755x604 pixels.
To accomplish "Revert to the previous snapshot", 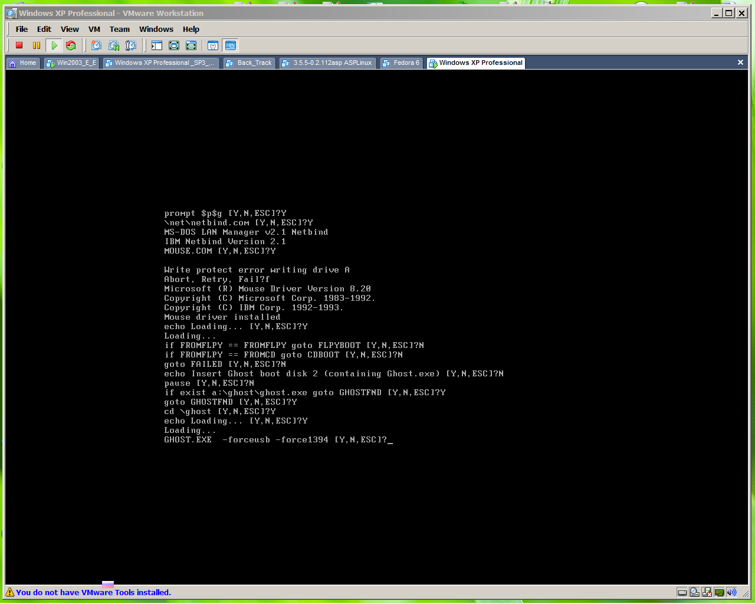I will click(x=114, y=45).
